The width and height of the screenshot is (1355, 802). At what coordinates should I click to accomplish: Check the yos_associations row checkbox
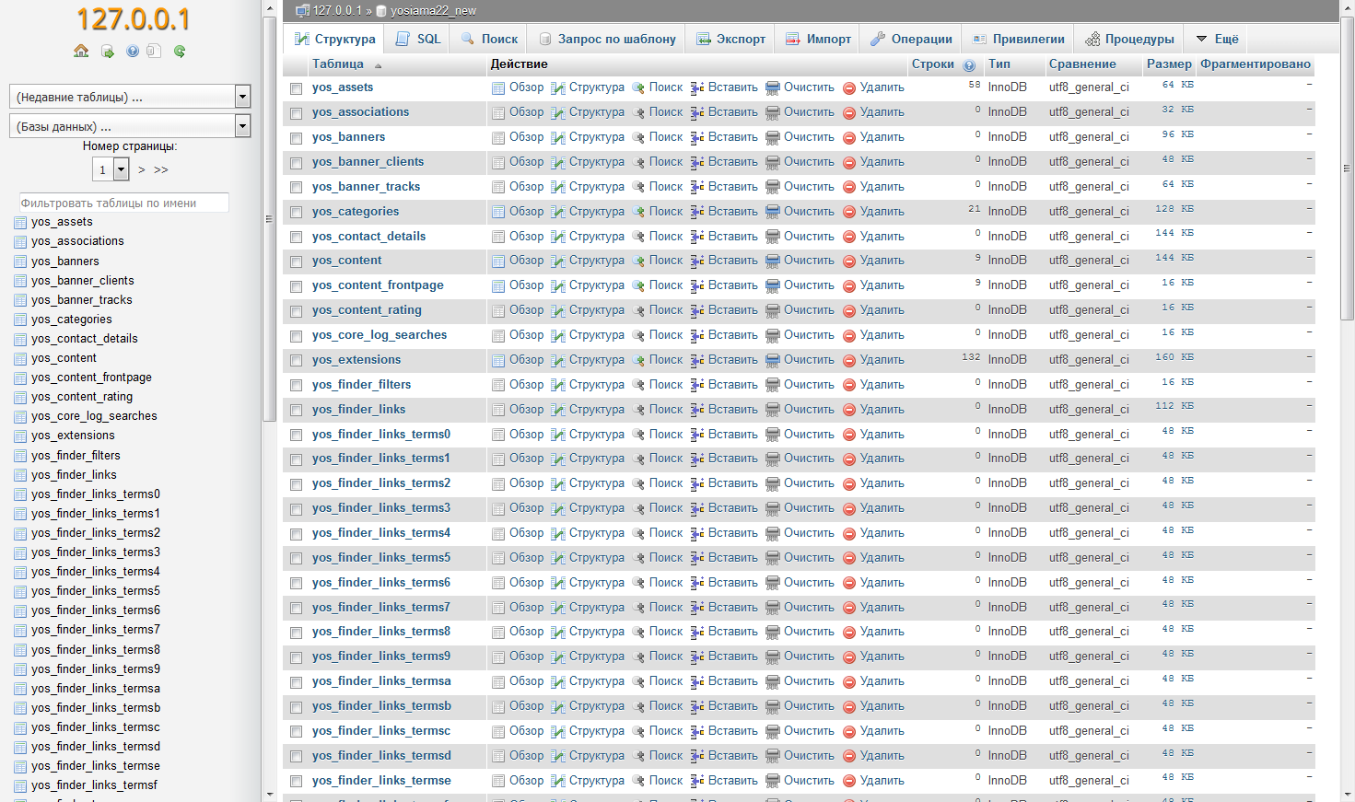297,114
